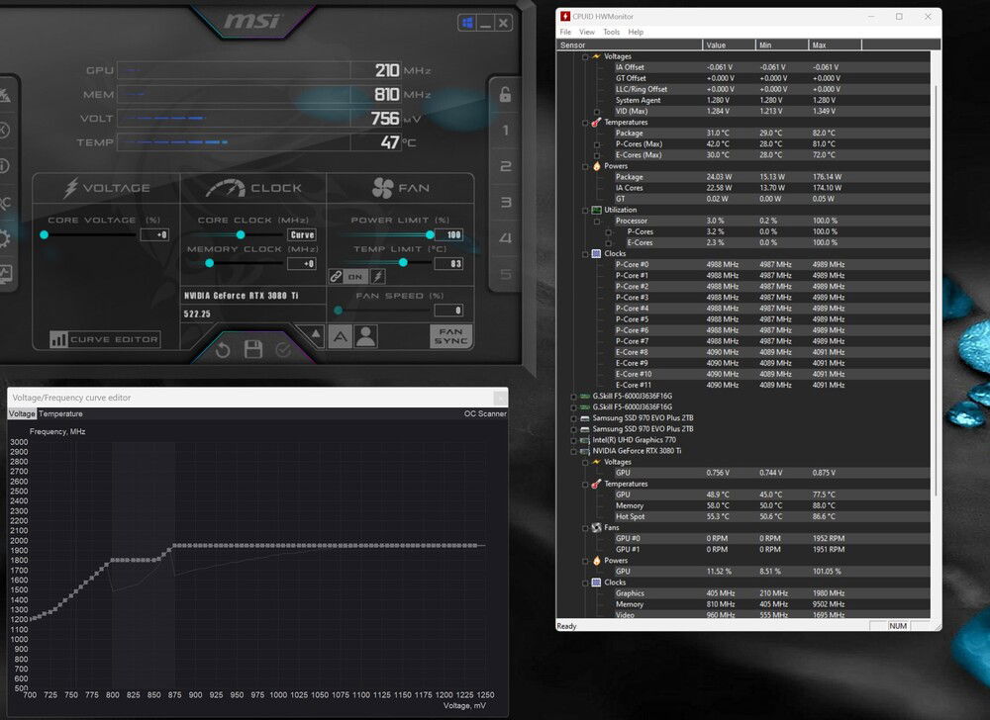Expand the GPU selection up arrow
The height and width of the screenshot is (720, 990).
click(x=316, y=333)
